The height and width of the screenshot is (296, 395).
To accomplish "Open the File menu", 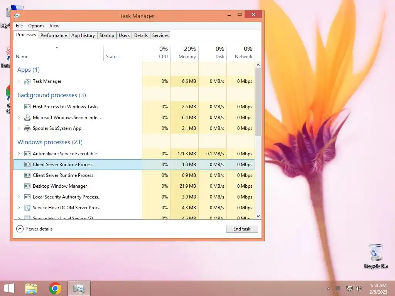I will (19, 26).
